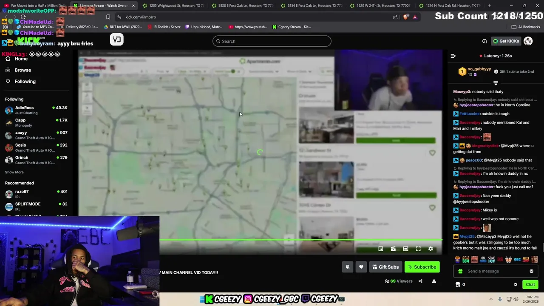This screenshot has width=544, height=306.
Task: Switch to the 1205 Wrightwood St tab
Action: tap(173, 6)
